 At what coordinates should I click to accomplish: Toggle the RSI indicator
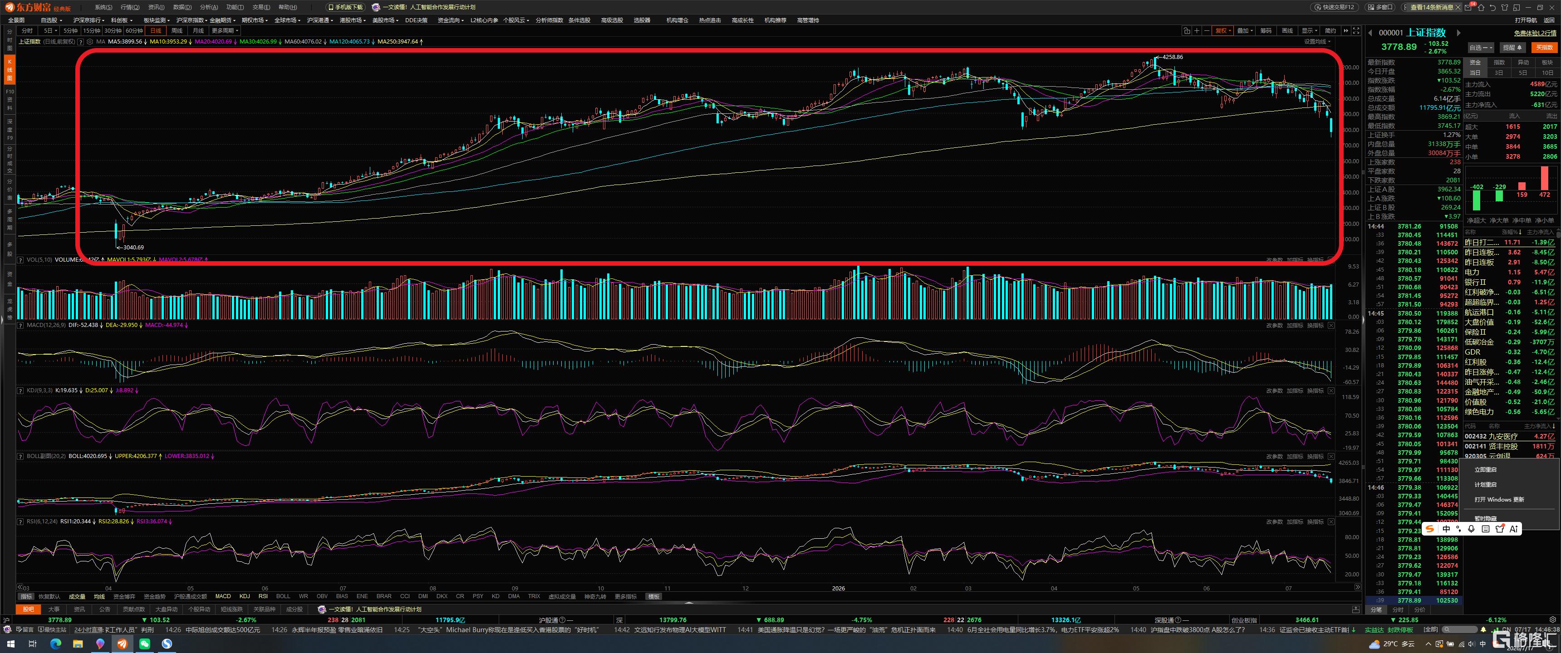(263, 597)
